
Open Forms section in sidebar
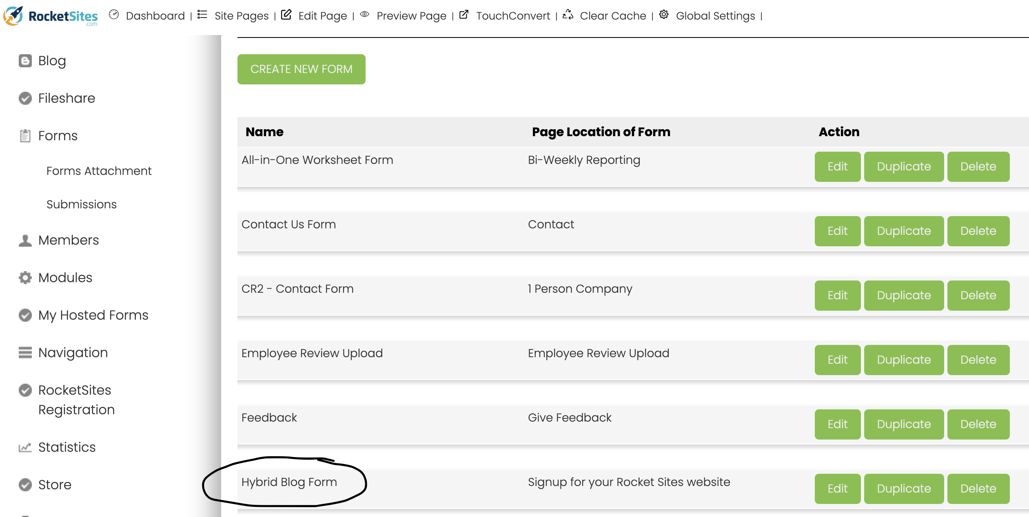58,136
